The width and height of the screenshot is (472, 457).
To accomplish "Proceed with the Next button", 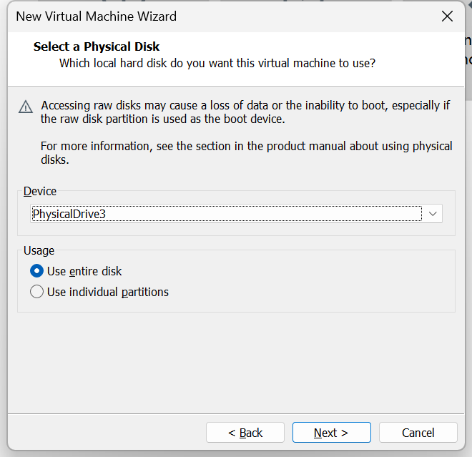I will [331, 433].
